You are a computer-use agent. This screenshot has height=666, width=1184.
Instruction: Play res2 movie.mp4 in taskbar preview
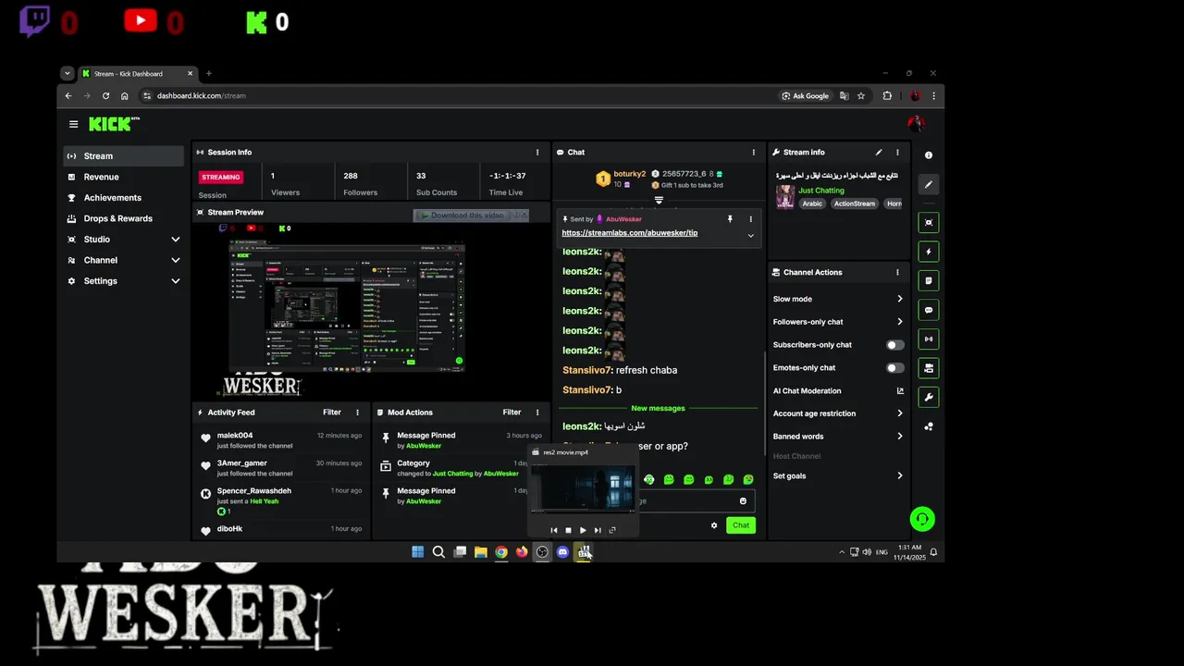(583, 530)
